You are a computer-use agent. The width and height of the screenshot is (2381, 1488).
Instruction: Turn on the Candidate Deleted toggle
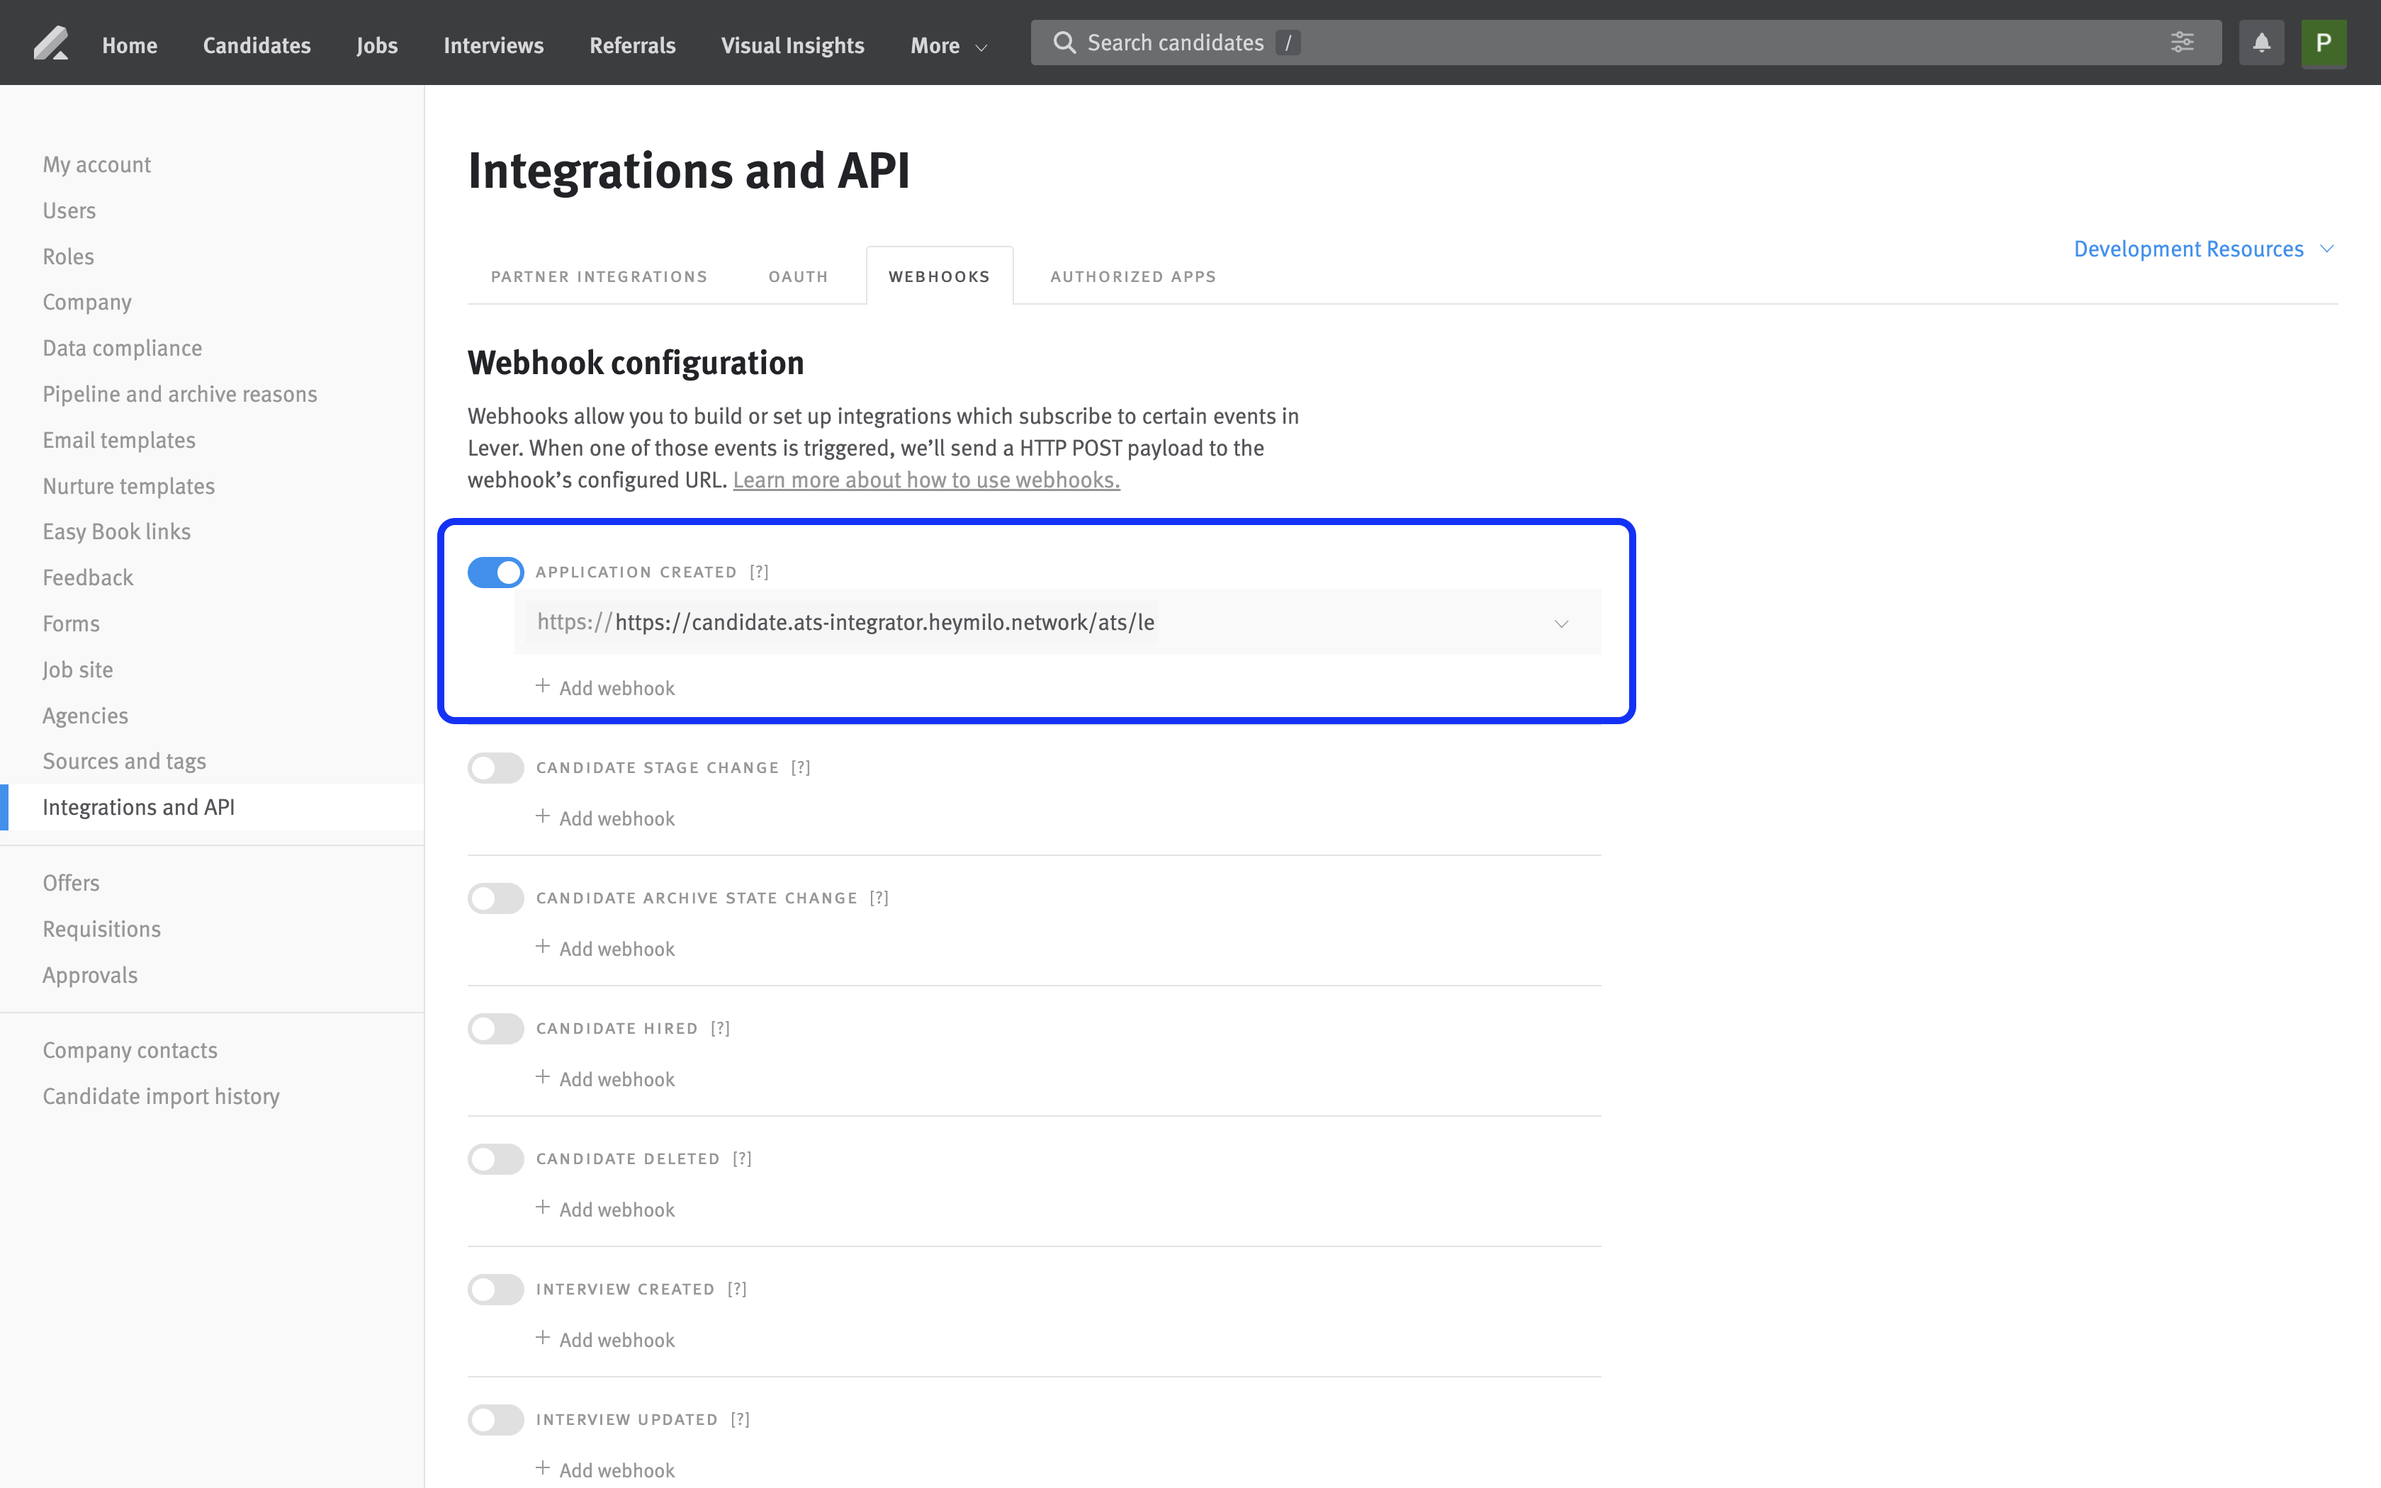point(495,1159)
